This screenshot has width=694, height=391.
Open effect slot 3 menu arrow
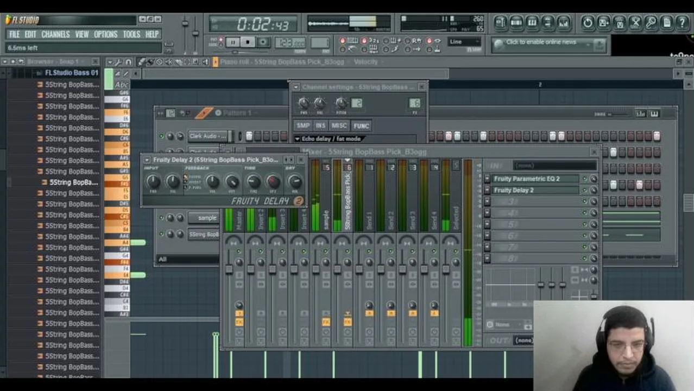click(x=487, y=201)
